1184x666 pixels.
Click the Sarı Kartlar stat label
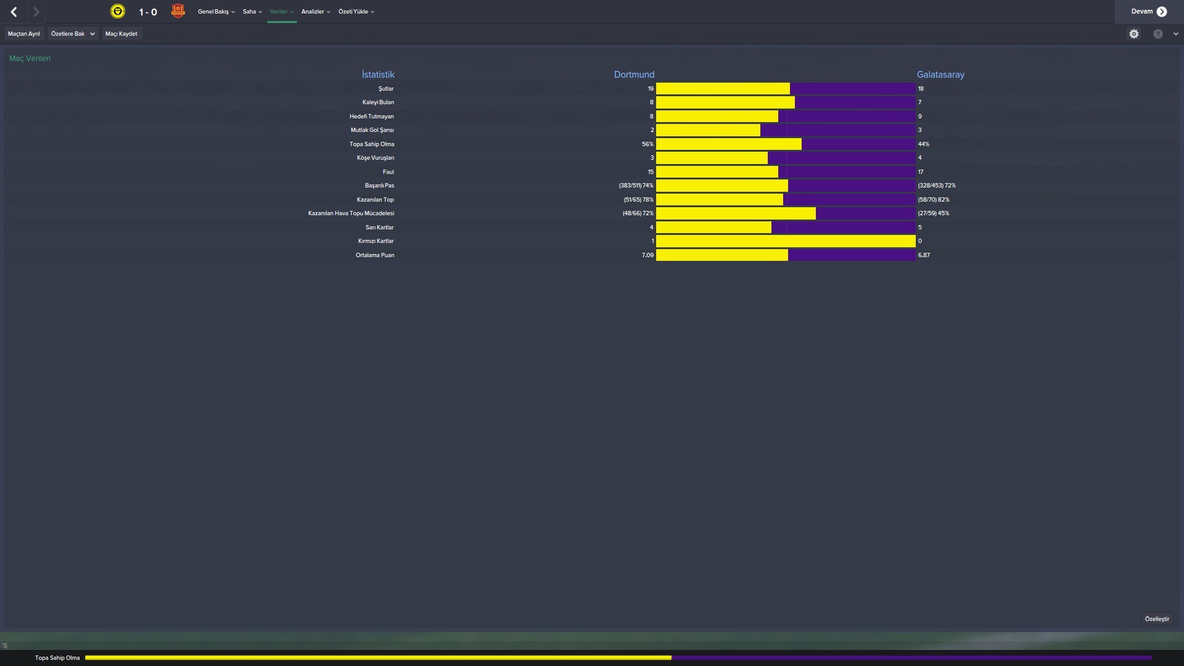379,228
